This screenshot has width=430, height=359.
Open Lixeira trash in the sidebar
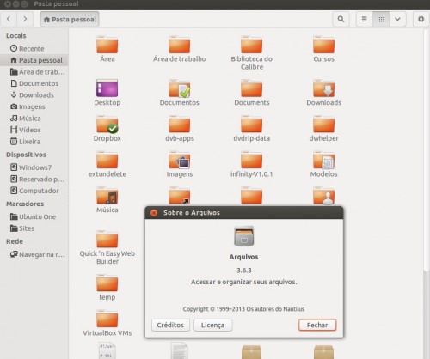[x=34, y=142]
